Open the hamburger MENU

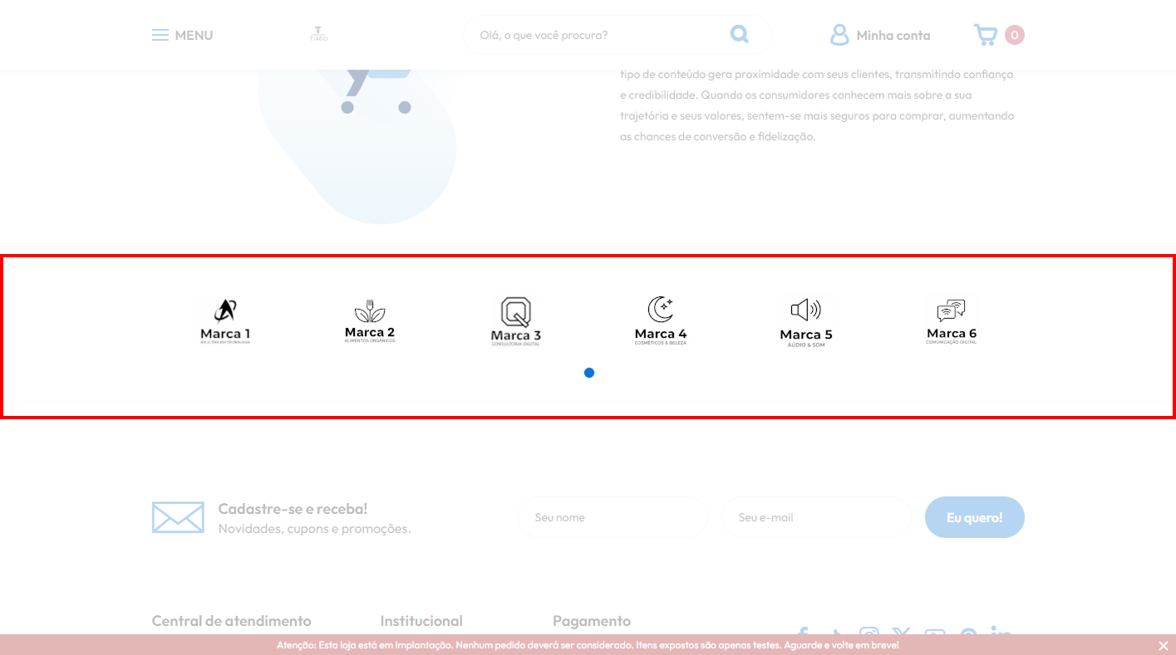[182, 35]
